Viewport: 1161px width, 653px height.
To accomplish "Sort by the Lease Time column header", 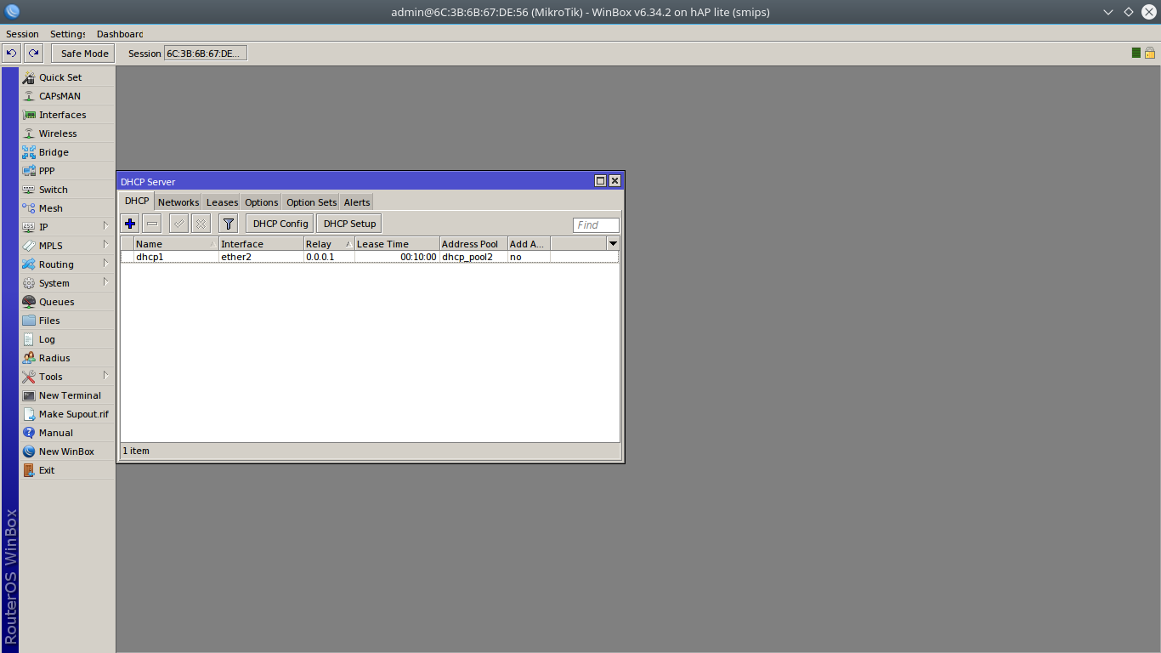I will pyautogui.click(x=397, y=244).
